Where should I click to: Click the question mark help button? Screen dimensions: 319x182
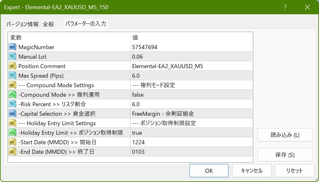tap(285, 7)
